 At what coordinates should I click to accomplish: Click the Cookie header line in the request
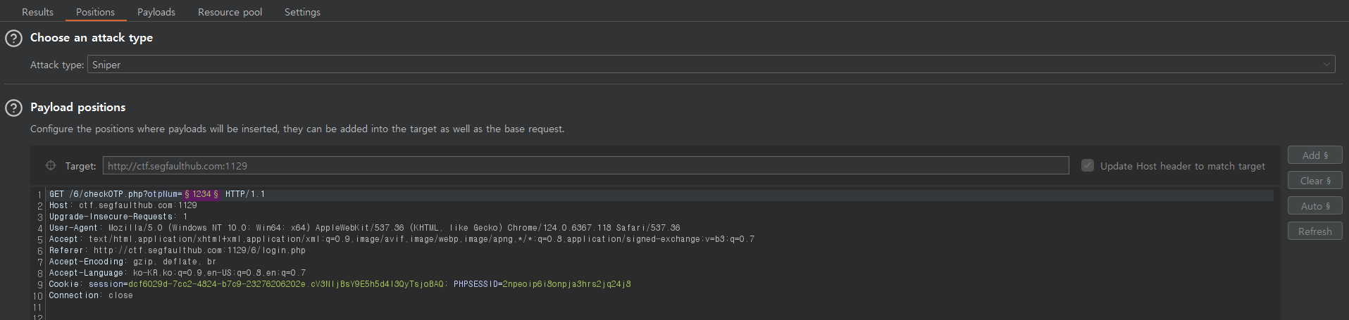(338, 284)
